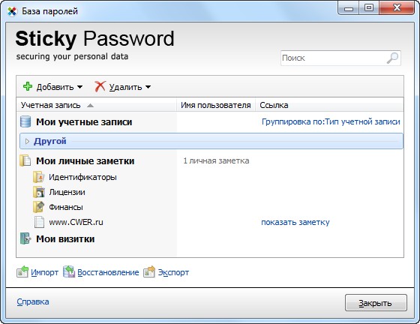Click the database icon next to Мои учетные записи
420x324 pixels.
click(x=25, y=121)
